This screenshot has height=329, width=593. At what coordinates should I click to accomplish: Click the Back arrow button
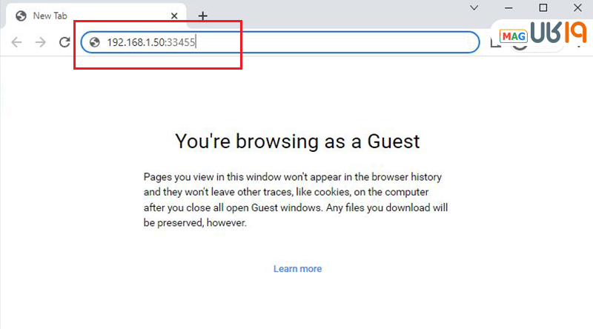(x=16, y=42)
